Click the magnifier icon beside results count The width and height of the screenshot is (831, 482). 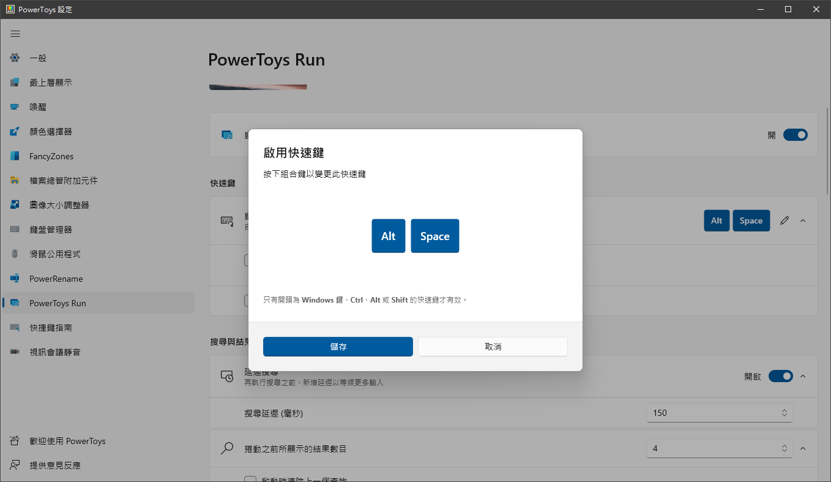click(227, 448)
